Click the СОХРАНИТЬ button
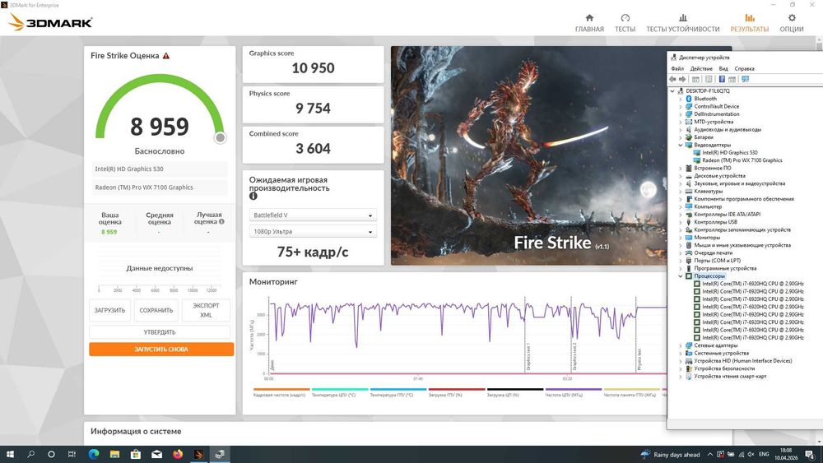This screenshot has height=463, width=823. (156, 310)
